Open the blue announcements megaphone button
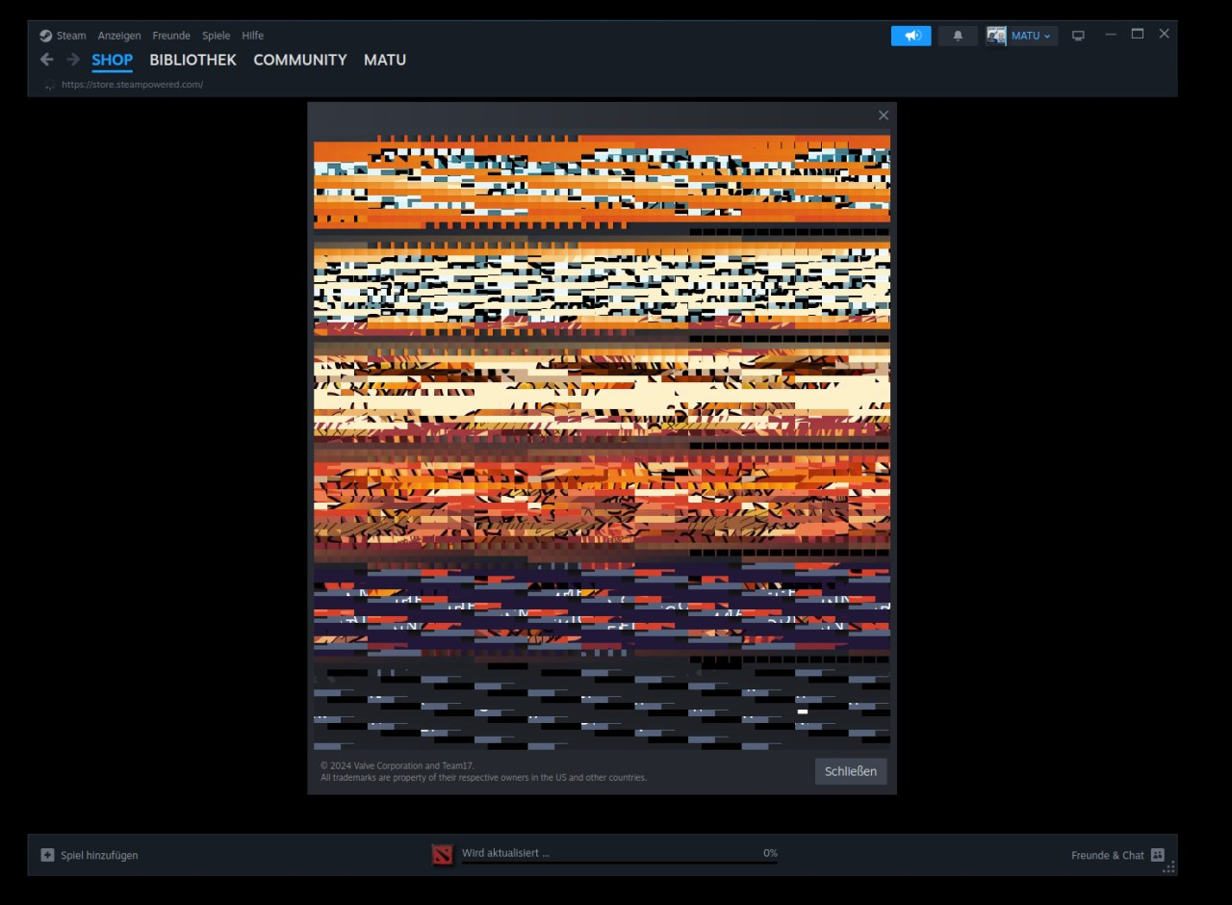Viewport: 1232px width, 905px height. tap(911, 36)
